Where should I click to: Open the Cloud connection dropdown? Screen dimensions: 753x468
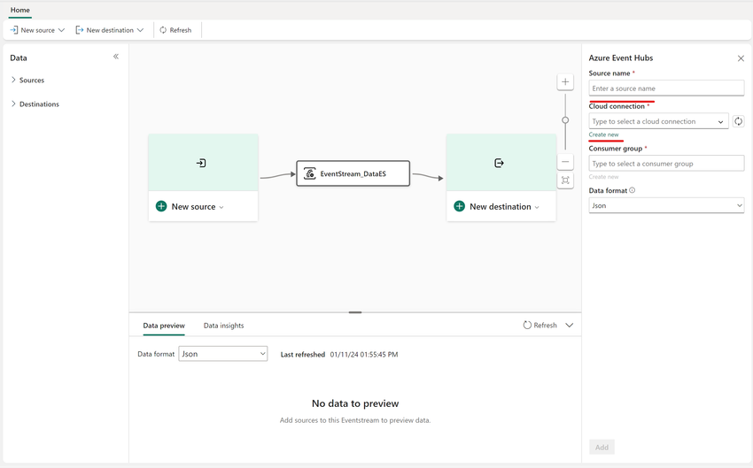pos(658,121)
